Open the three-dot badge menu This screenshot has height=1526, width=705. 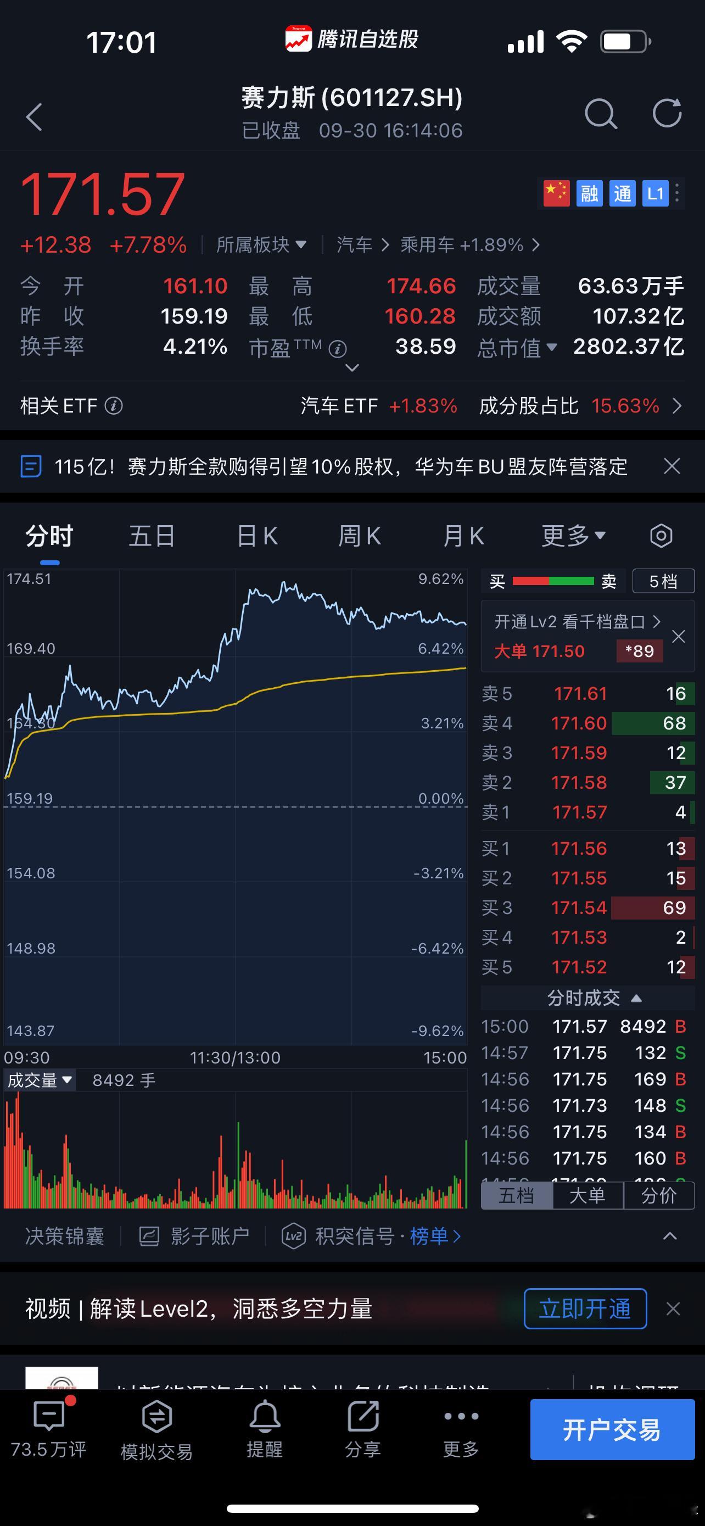pyautogui.click(x=677, y=193)
